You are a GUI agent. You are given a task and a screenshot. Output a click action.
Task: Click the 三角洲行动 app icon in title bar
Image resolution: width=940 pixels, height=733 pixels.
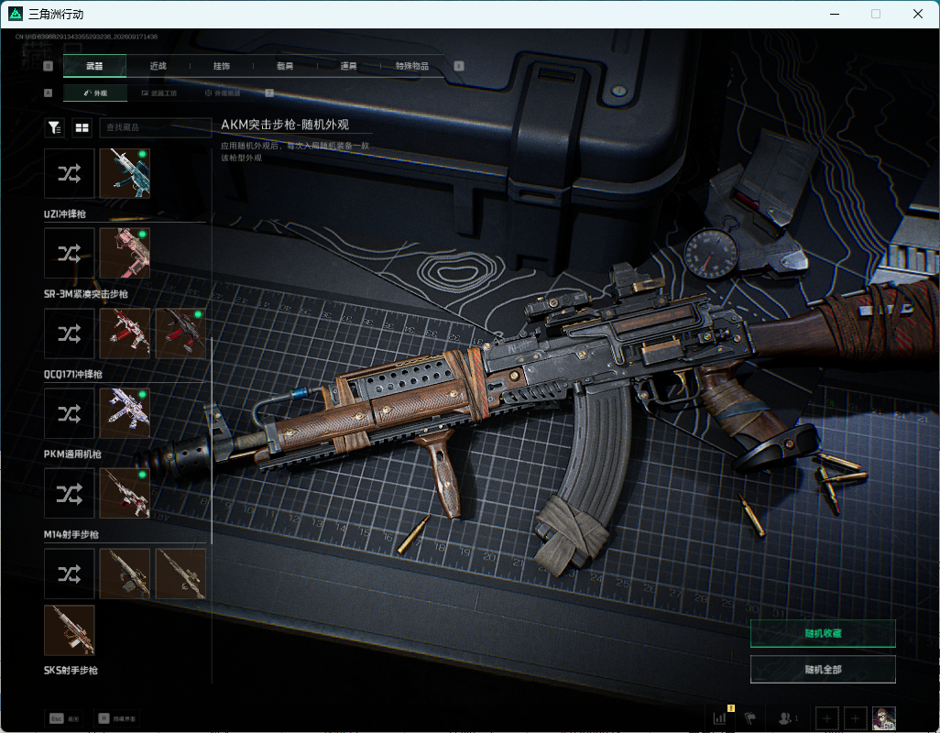coord(16,13)
